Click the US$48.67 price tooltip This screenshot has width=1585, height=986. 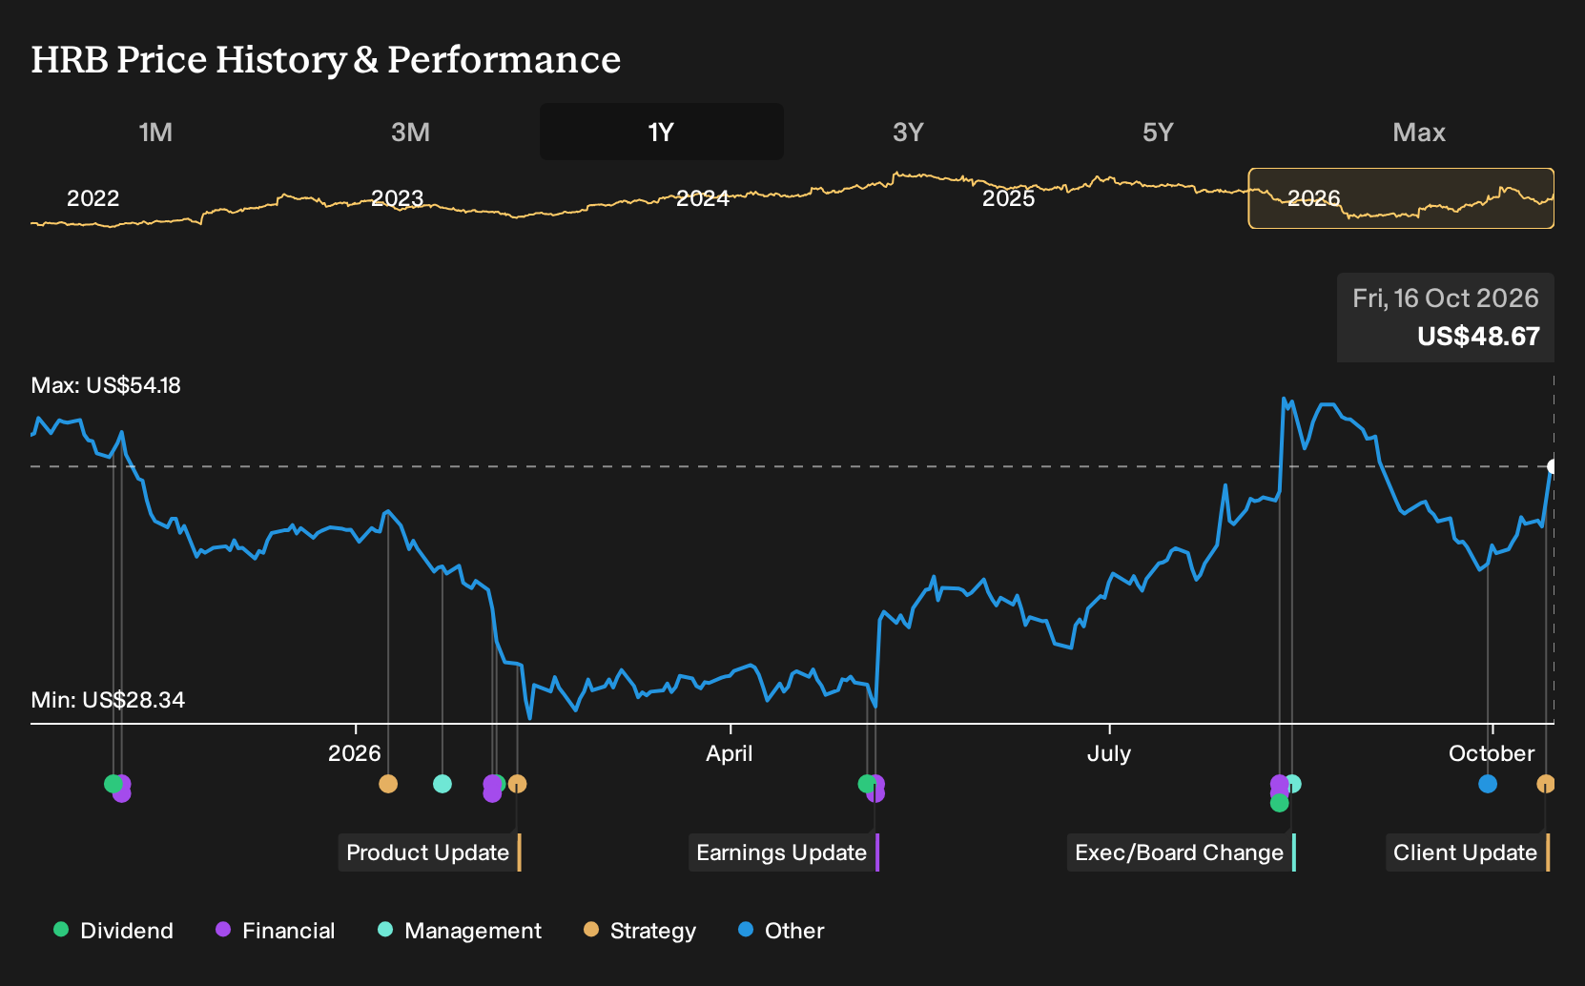click(1446, 318)
